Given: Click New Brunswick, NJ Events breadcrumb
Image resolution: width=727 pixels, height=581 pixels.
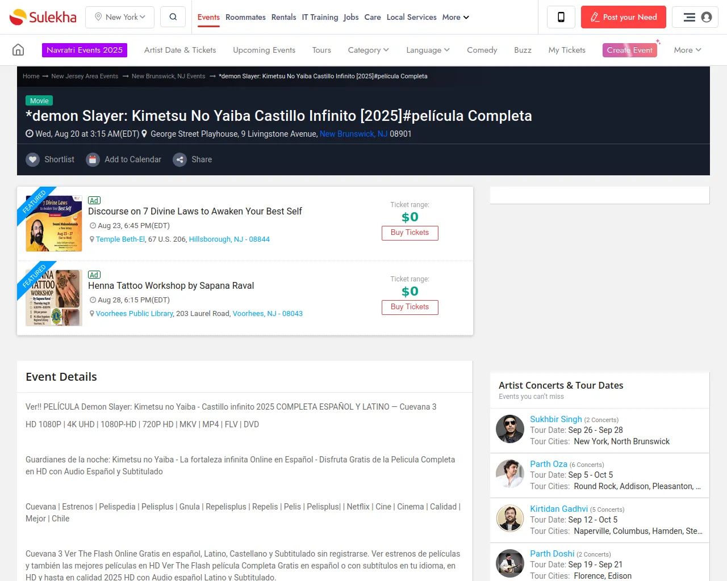Looking at the screenshot, I should point(168,76).
